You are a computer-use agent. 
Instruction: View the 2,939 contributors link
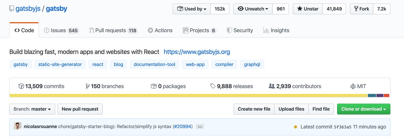coord(295,86)
